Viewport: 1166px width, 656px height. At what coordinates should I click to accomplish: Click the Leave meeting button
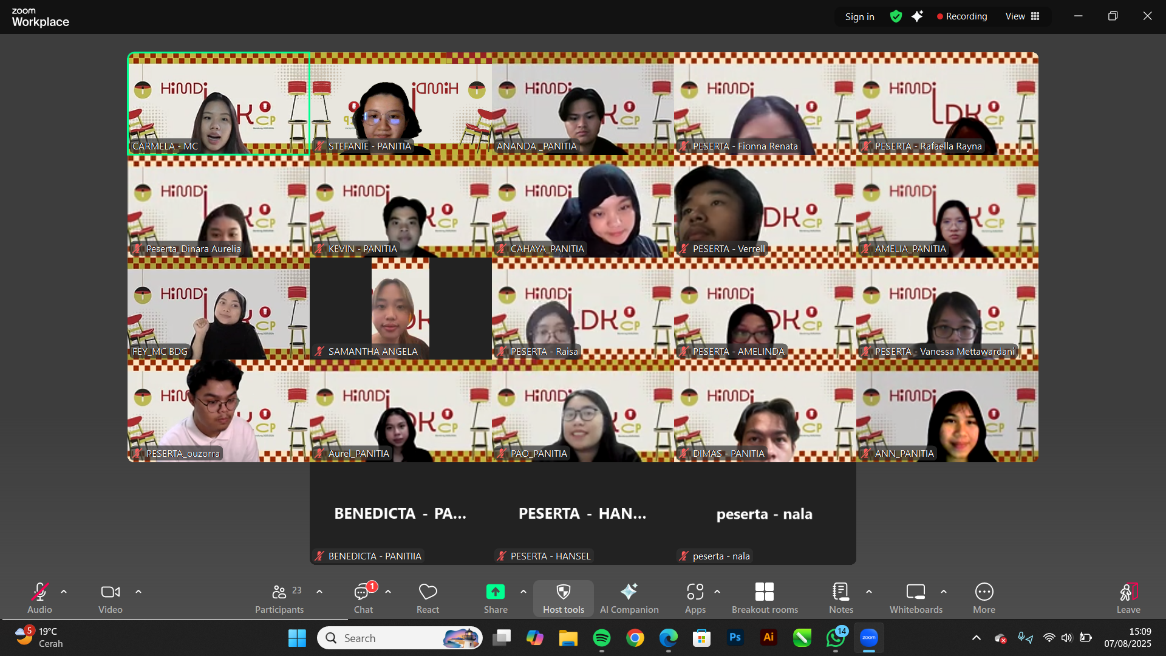click(1128, 598)
